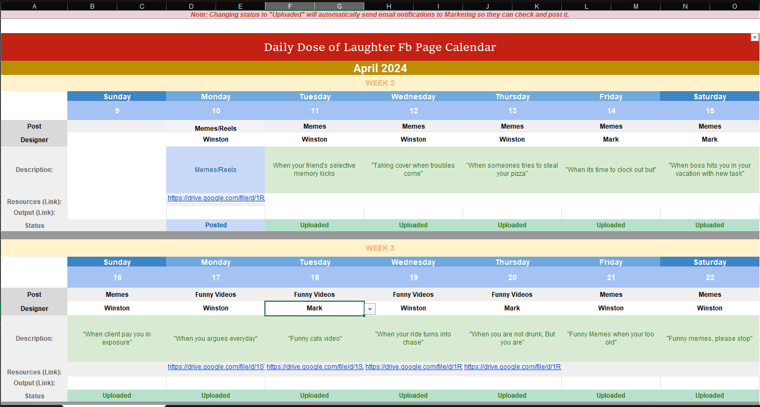Screen dimensions: 760x407
Task: Select "Funny memes, please stop" description
Action: click(710, 339)
